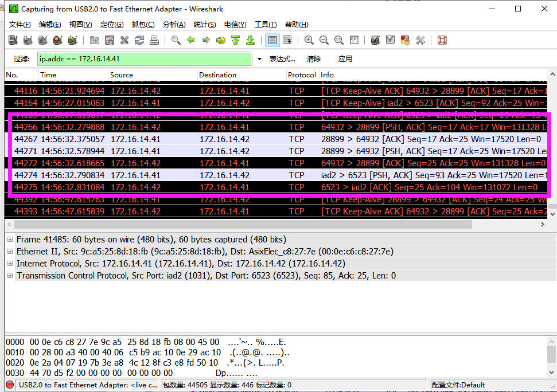Go to a specific packet number
The height and width of the screenshot is (392, 557).
coord(221,40)
